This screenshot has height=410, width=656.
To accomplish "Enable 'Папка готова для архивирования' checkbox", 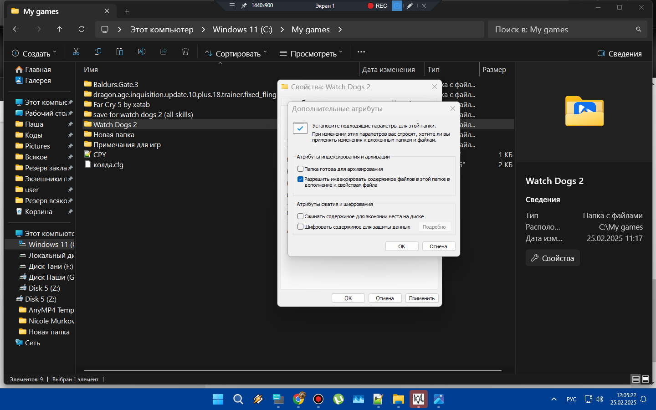I will point(301,169).
